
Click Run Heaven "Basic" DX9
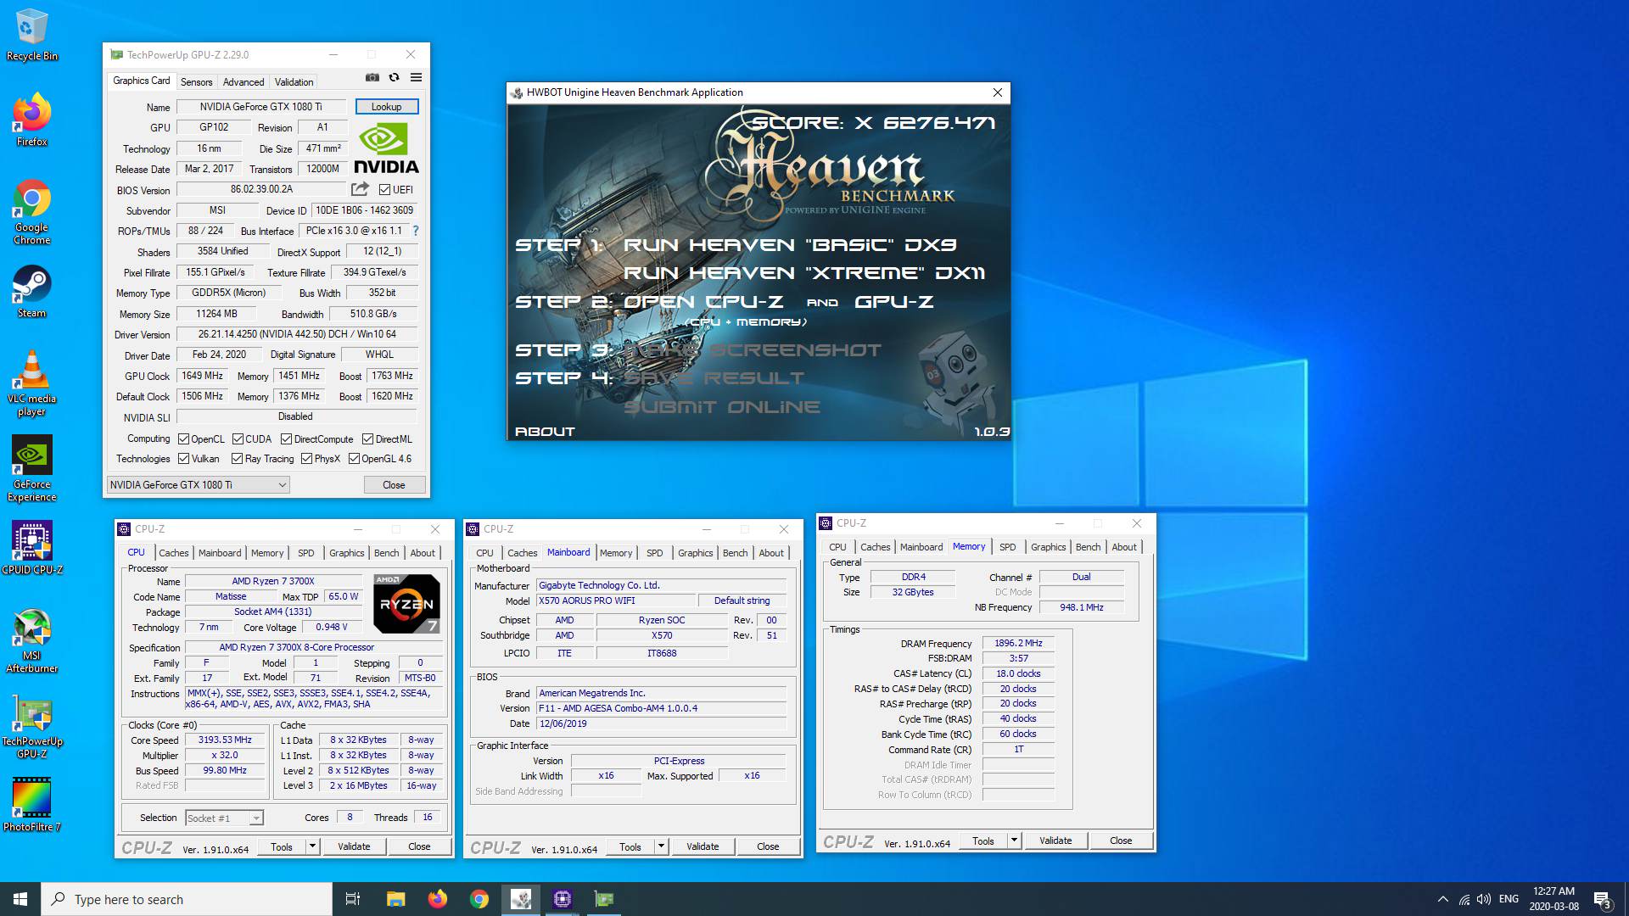[x=790, y=245]
